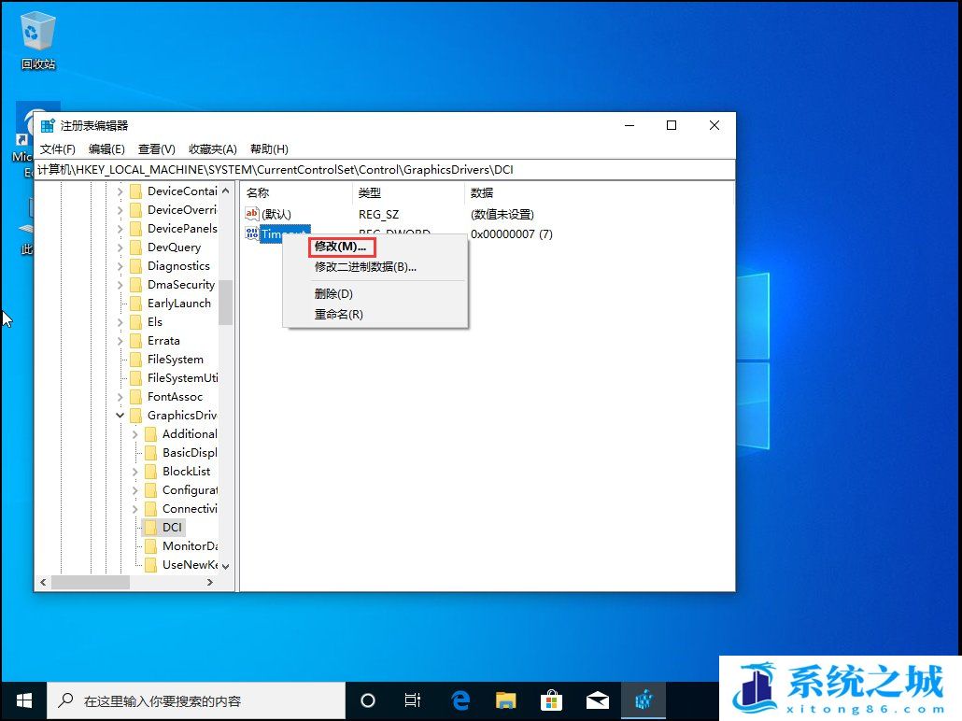Click the 0x00000007 (7) data value
Screen dimensions: 962x721
point(512,233)
